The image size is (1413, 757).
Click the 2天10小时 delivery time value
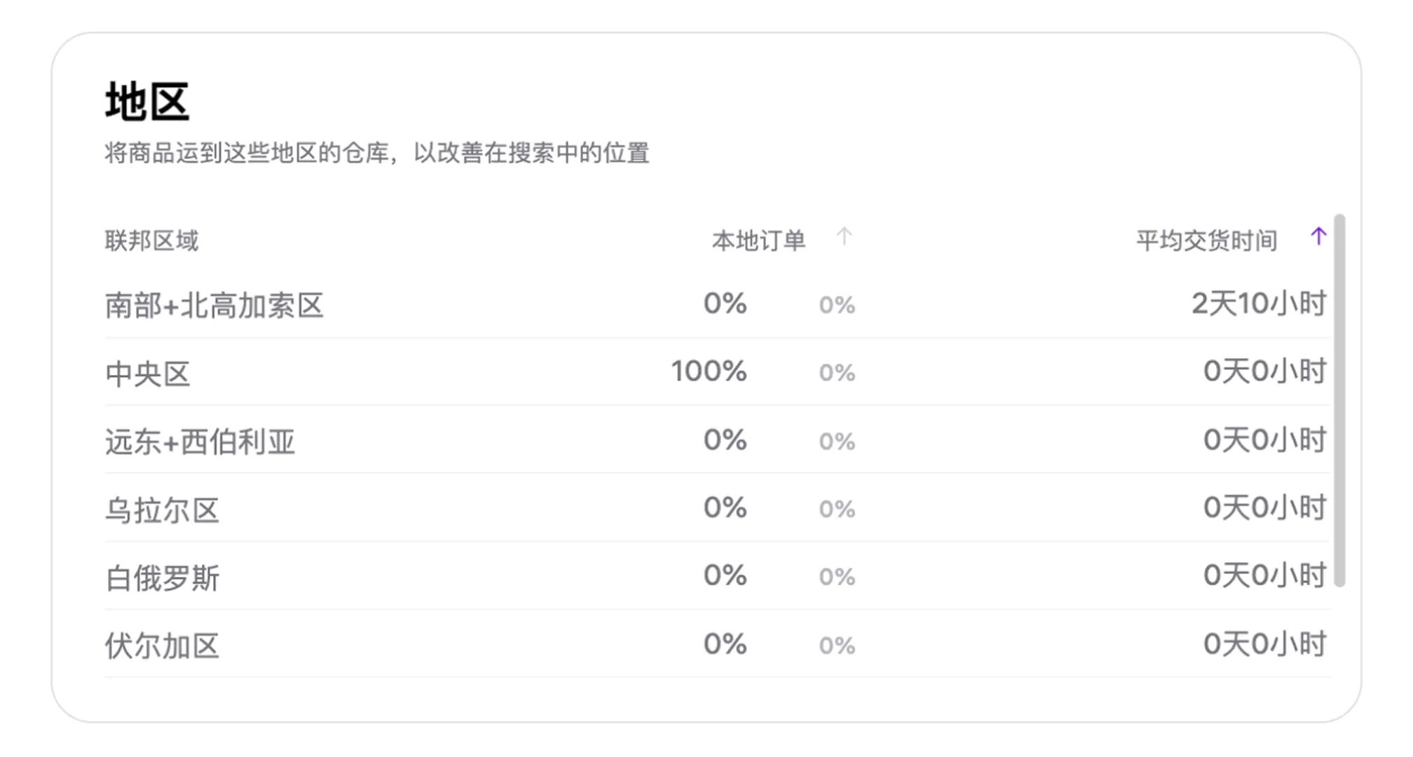click(x=1259, y=304)
